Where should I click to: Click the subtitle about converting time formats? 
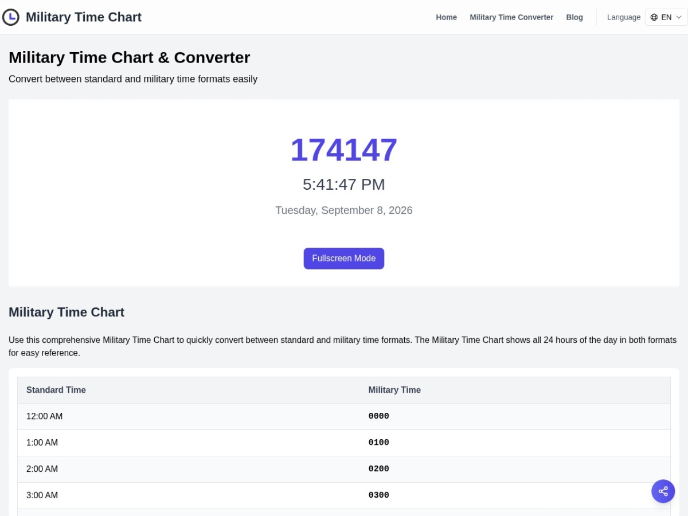[133, 79]
